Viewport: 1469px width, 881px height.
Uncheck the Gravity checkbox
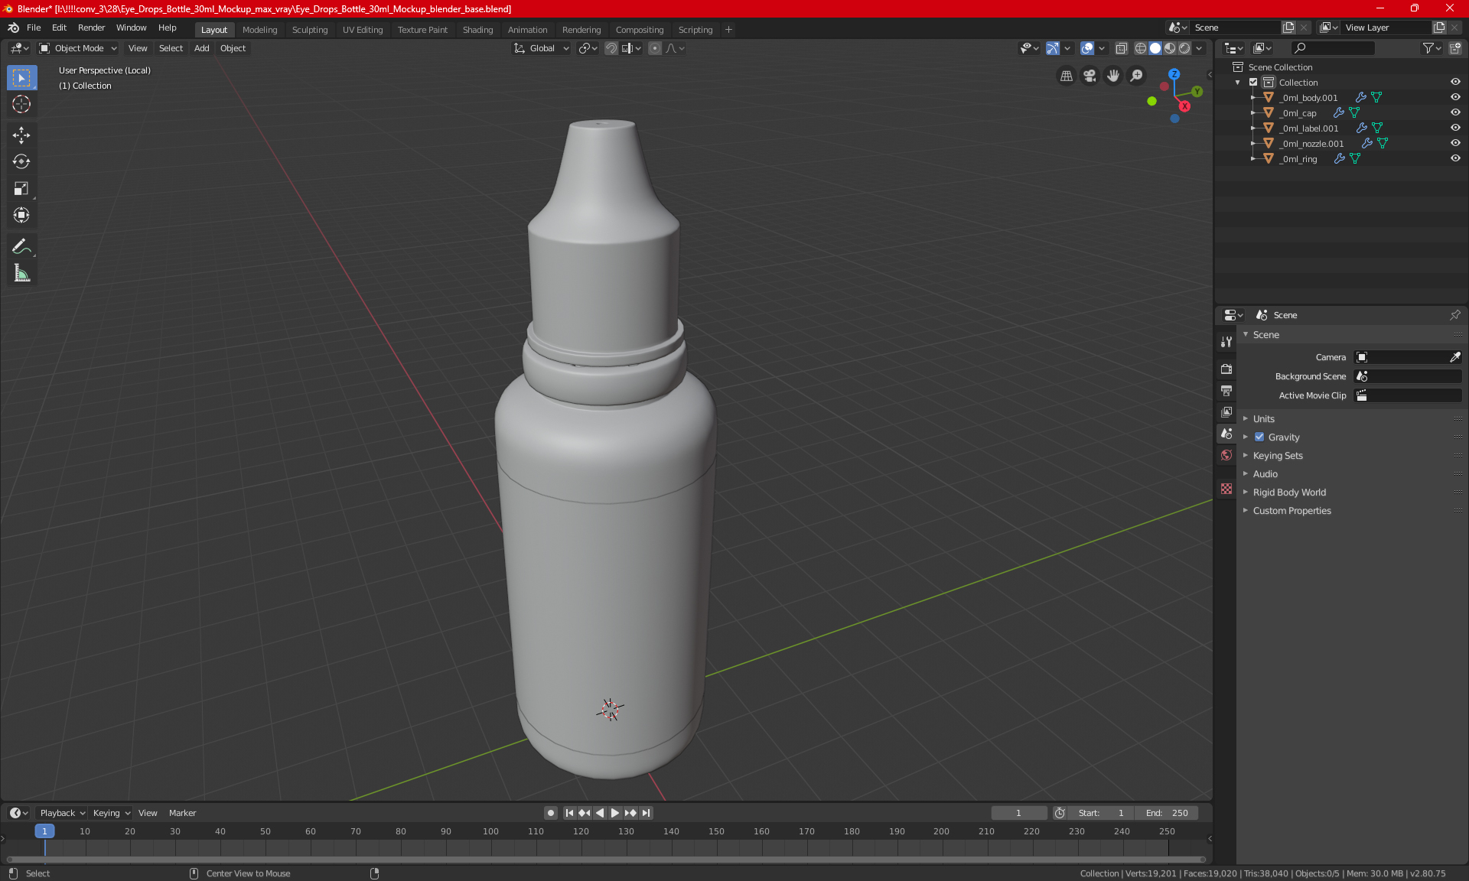pos(1259,437)
